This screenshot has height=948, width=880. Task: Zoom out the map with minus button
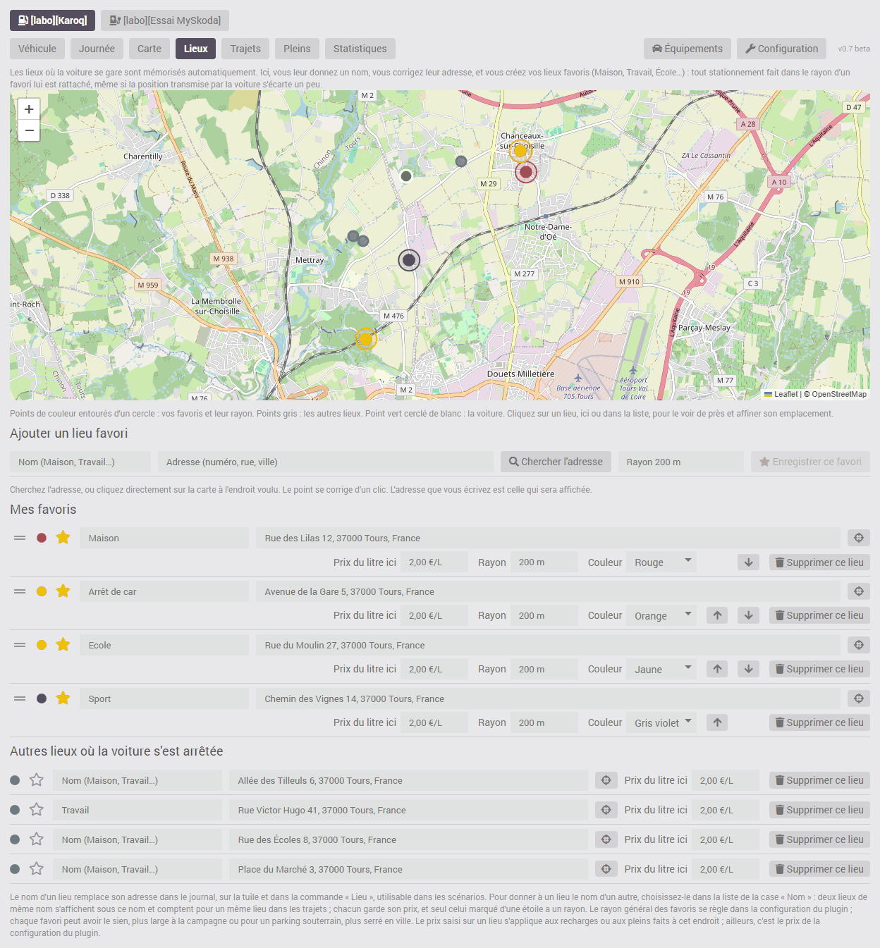tap(29, 130)
